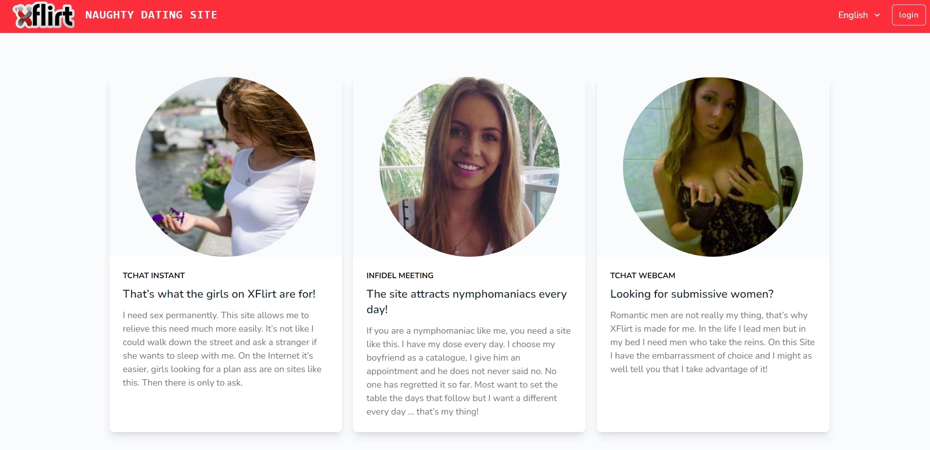This screenshot has height=450, width=930.
Task: Open 'That's what the girls on XFlirt' heading
Action: click(x=219, y=294)
